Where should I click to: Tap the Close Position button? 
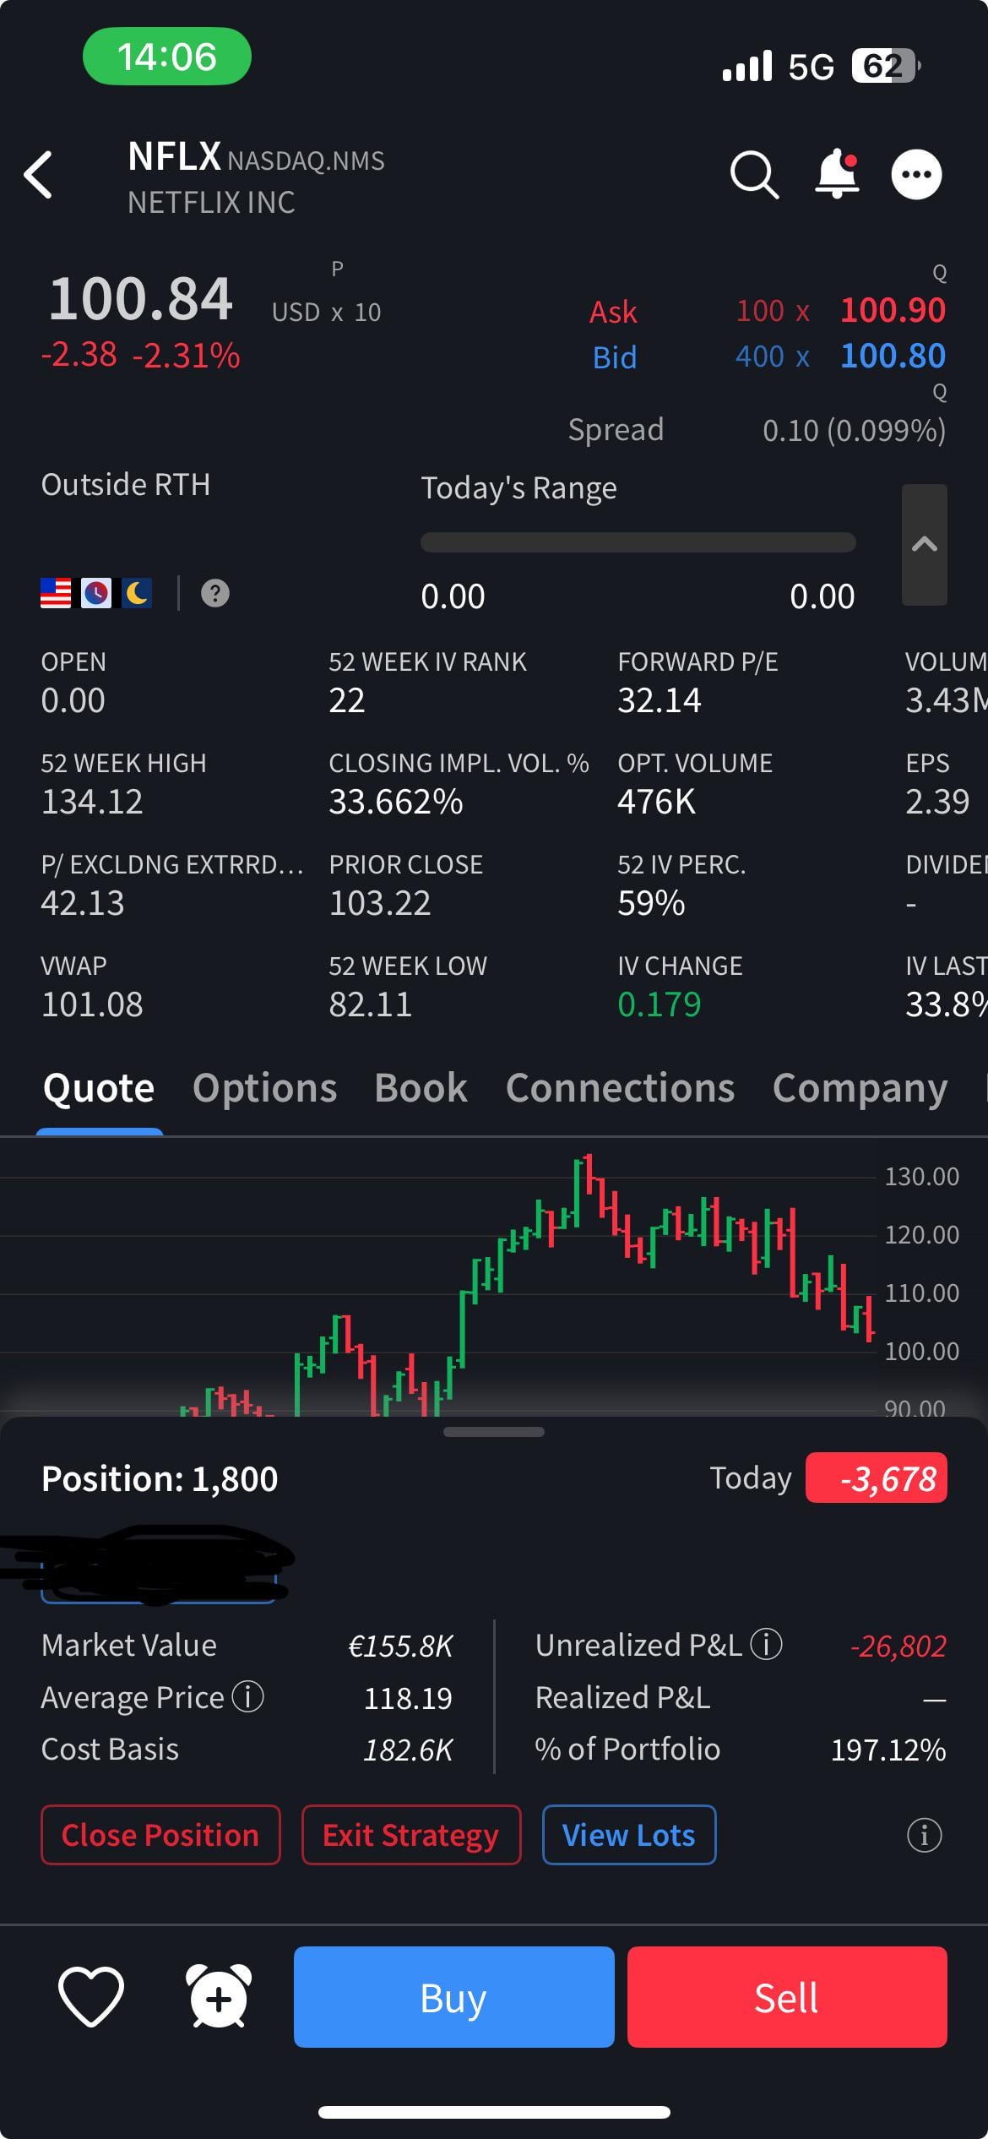pos(160,1835)
